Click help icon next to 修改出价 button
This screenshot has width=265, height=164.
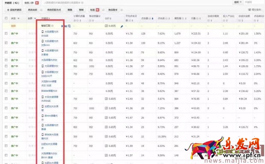(x=41, y=10)
